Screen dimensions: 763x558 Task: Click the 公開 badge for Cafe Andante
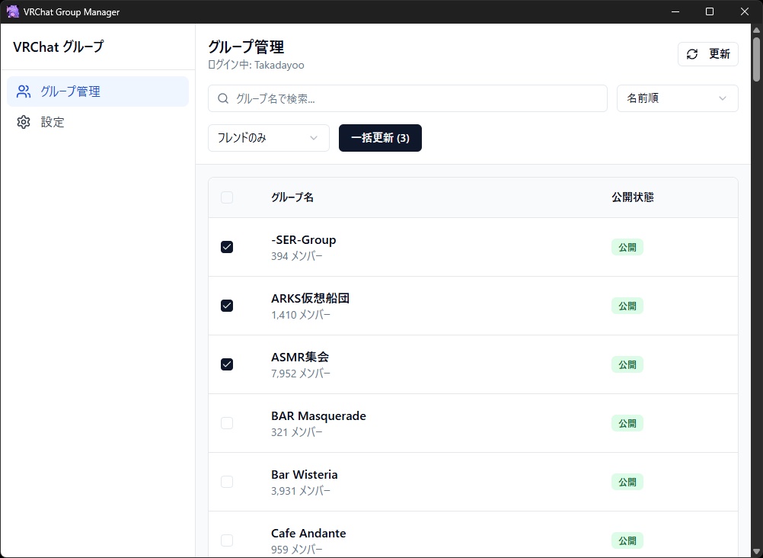click(627, 540)
